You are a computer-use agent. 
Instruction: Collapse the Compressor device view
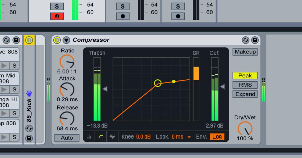click(66, 40)
